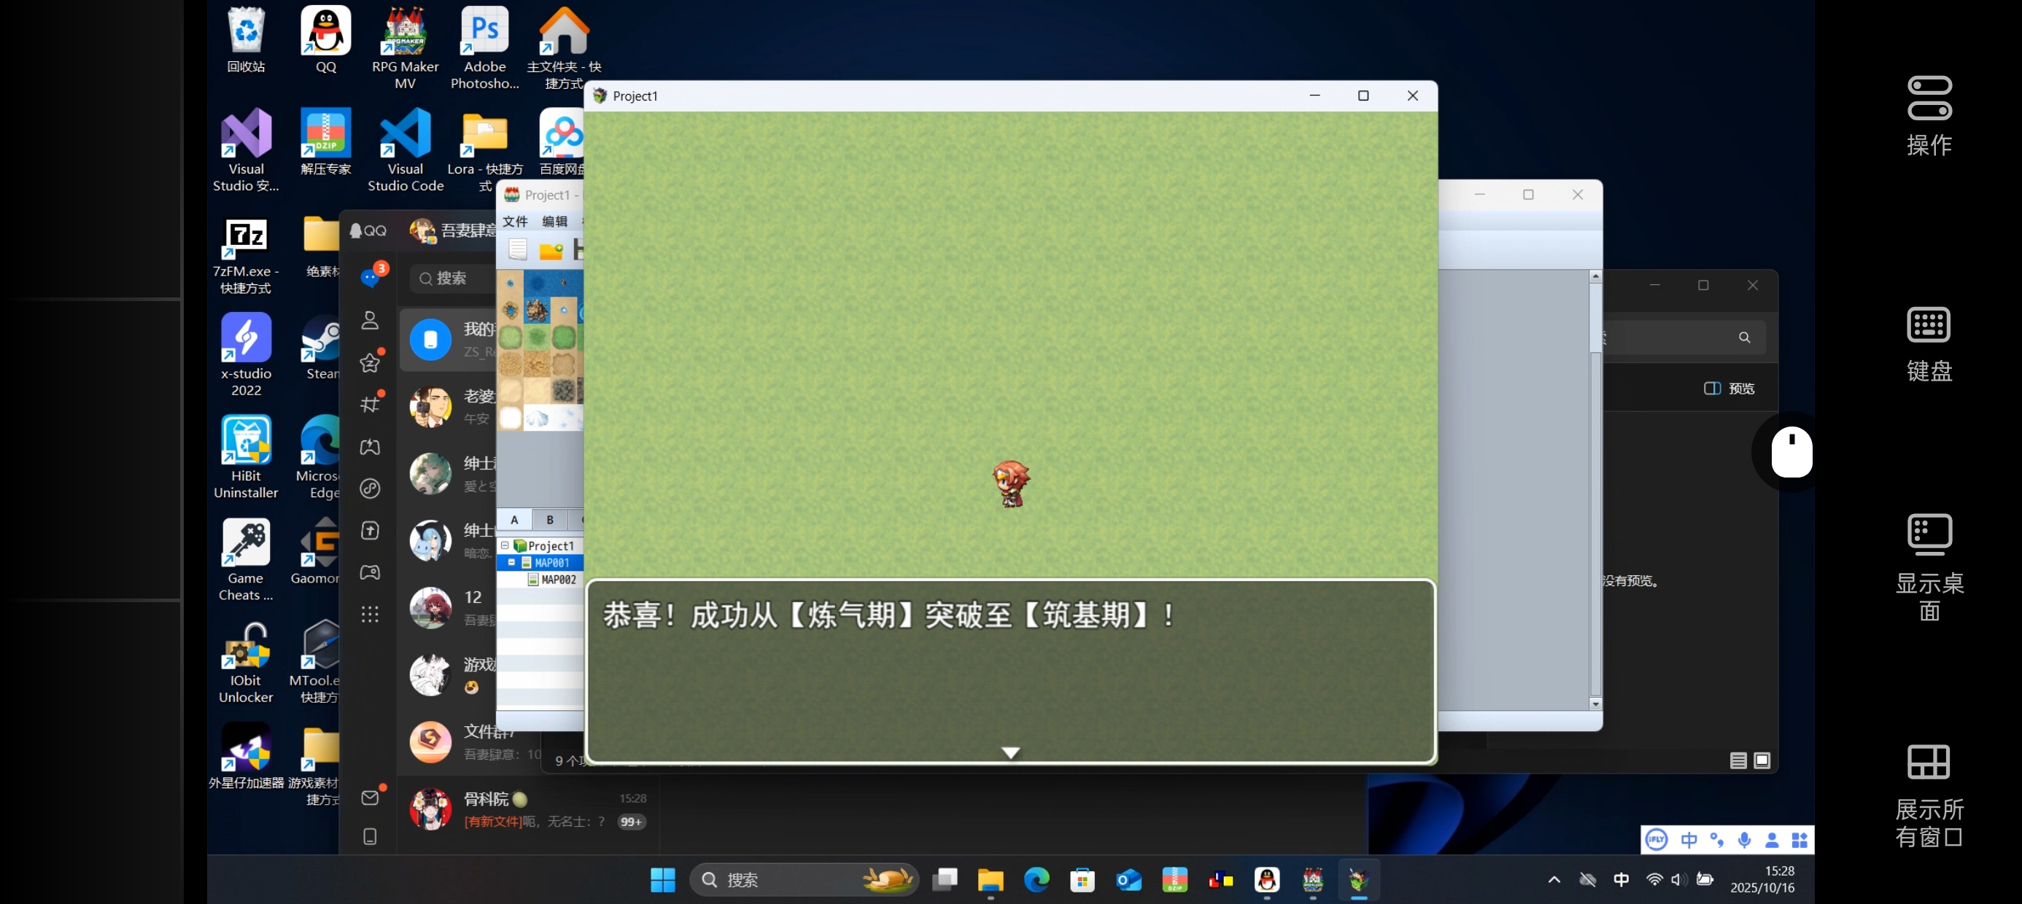Viewport: 2022px width, 904px height.
Task: Open the 编辑 menu in RPG Maker
Action: [x=554, y=222]
